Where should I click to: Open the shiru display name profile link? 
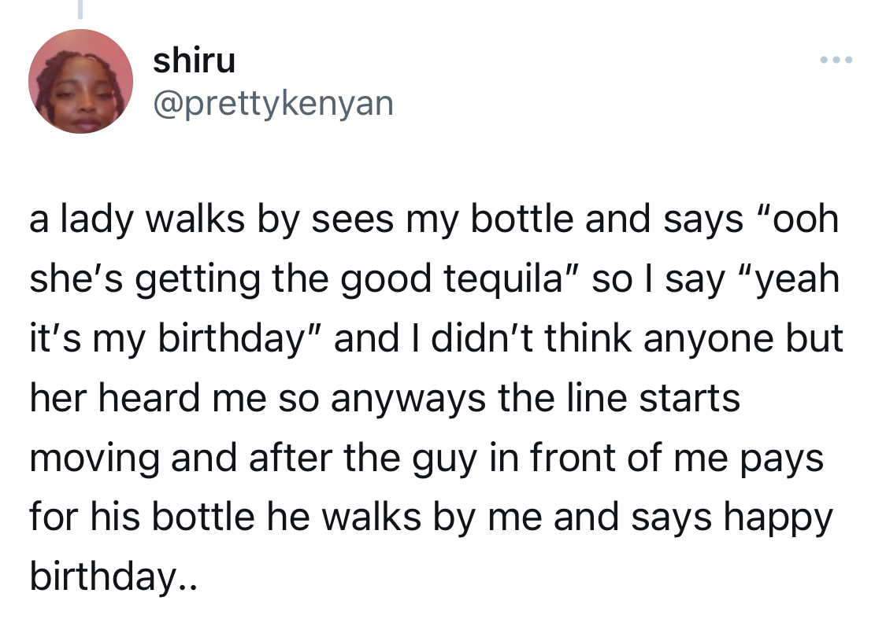[x=194, y=61]
